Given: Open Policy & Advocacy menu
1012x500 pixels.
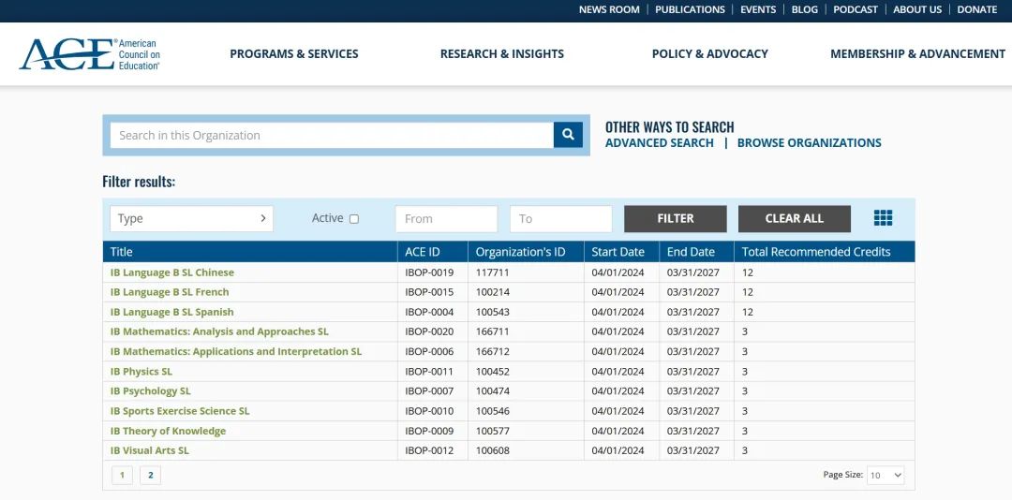Looking at the screenshot, I should [x=710, y=54].
